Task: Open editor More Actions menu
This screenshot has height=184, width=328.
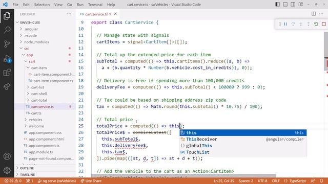Action: (321, 14)
